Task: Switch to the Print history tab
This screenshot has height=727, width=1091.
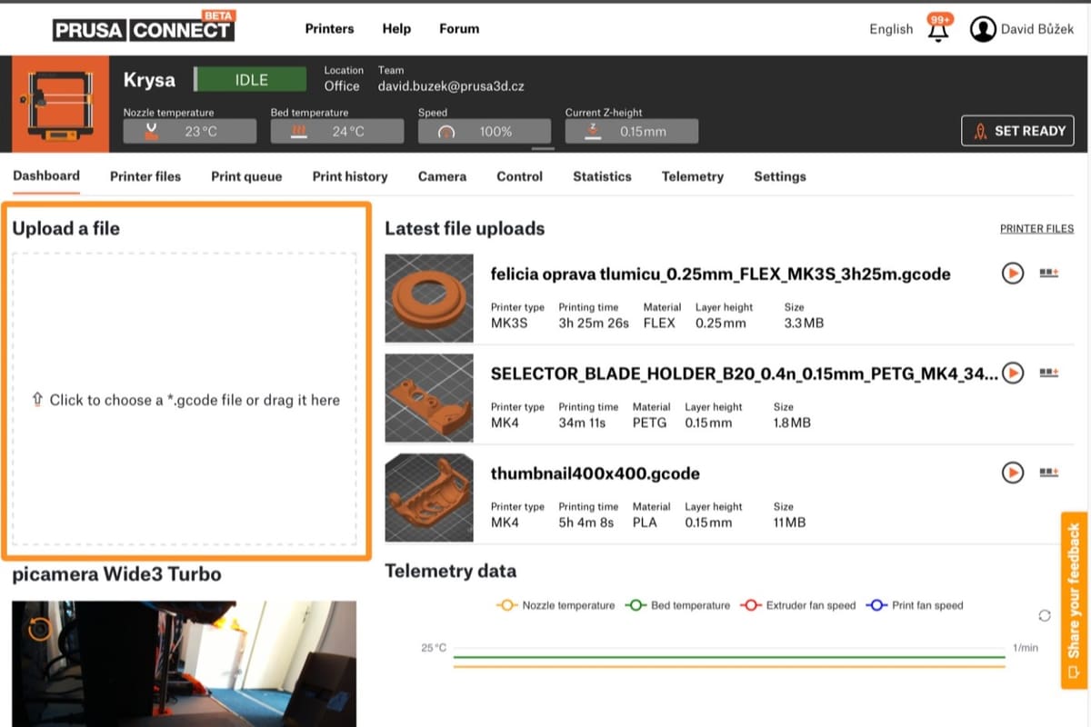Action: coord(350,176)
